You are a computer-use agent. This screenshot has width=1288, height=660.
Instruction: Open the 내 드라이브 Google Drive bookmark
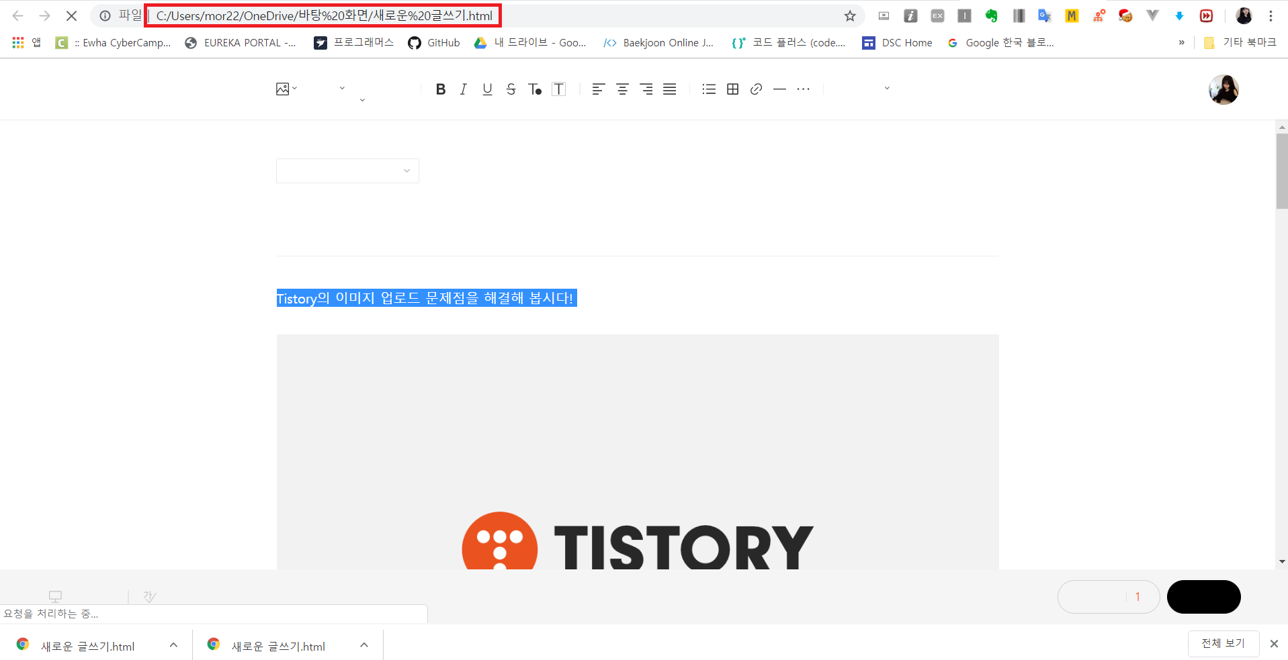[x=530, y=42]
